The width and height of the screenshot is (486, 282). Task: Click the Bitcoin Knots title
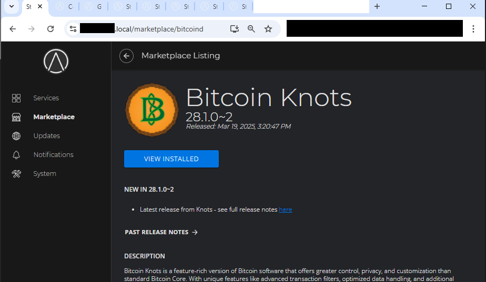tap(269, 98)
